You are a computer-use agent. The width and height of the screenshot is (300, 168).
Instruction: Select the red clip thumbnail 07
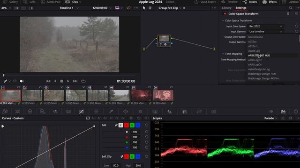(141, 96)
